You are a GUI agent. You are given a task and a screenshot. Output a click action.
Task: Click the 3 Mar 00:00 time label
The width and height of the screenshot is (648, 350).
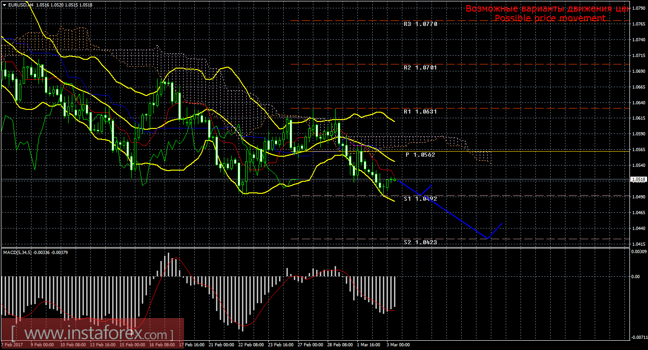pyautogui.click(x=398, y=345)
